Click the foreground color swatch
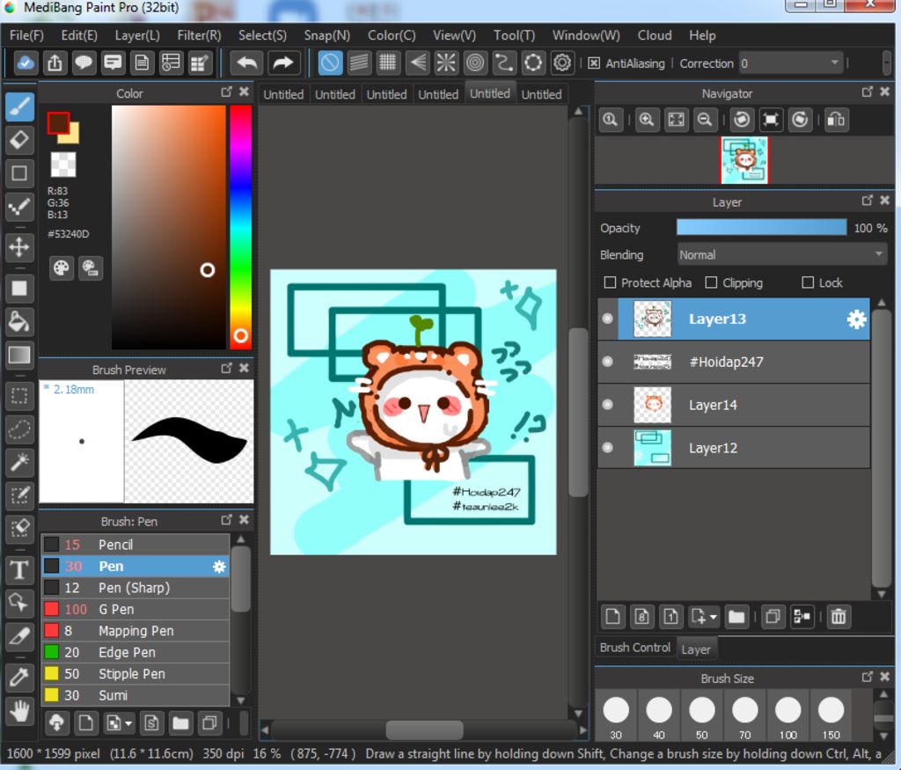This screenshot has height=770, width=901. [58, 122]
